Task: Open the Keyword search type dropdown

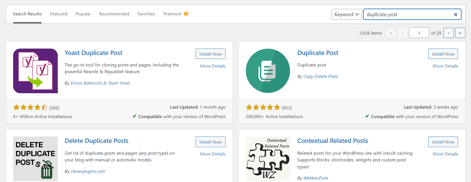Action: click(x=346, y=15)
